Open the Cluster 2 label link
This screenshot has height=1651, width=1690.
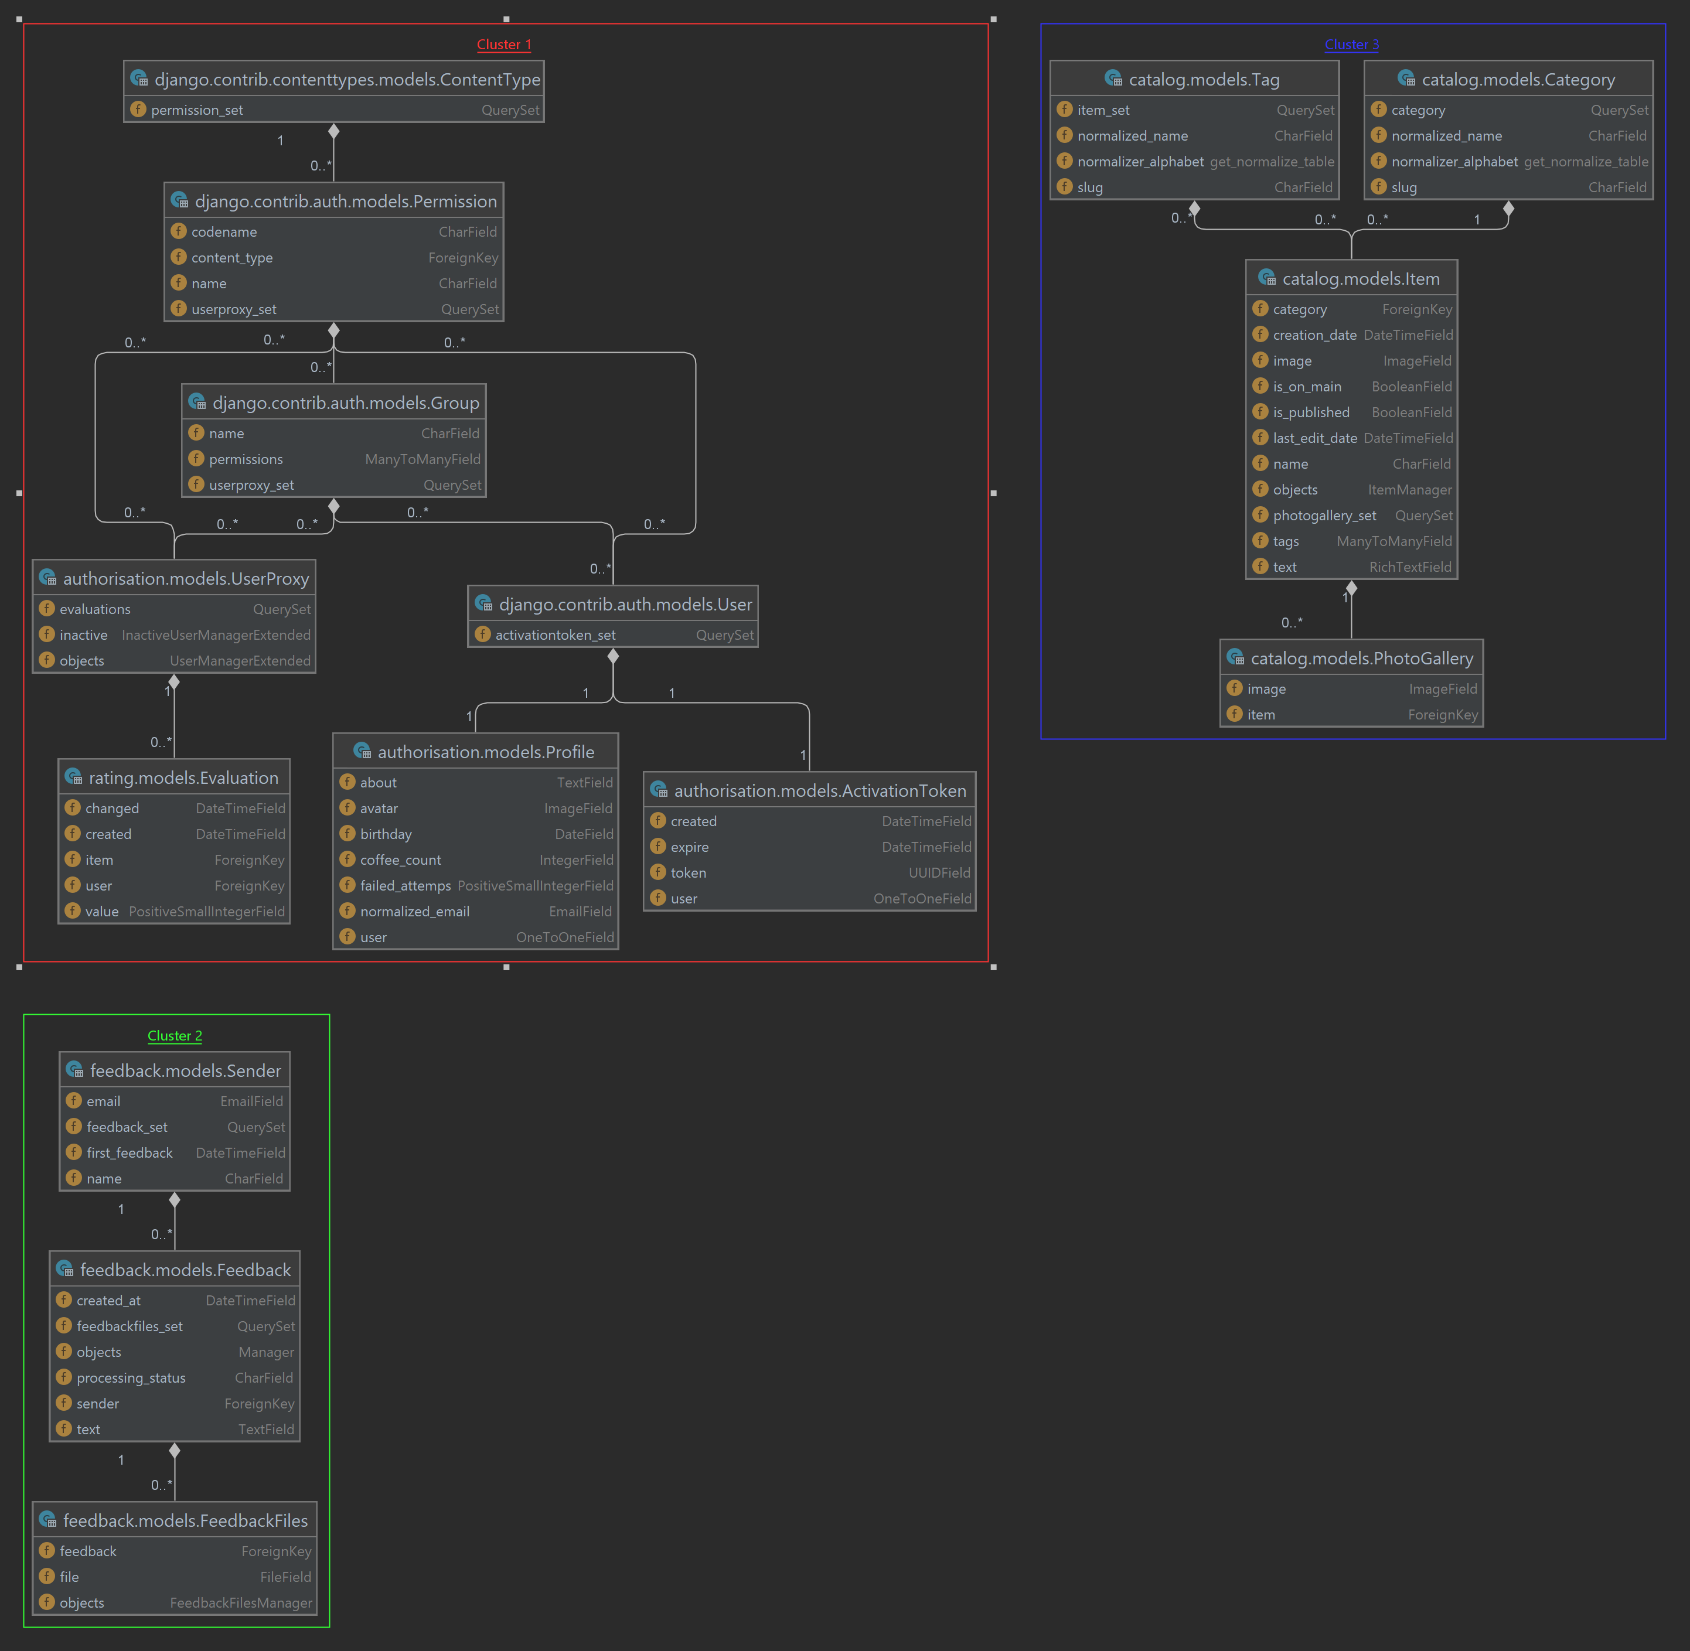(x=174, y=1035)
